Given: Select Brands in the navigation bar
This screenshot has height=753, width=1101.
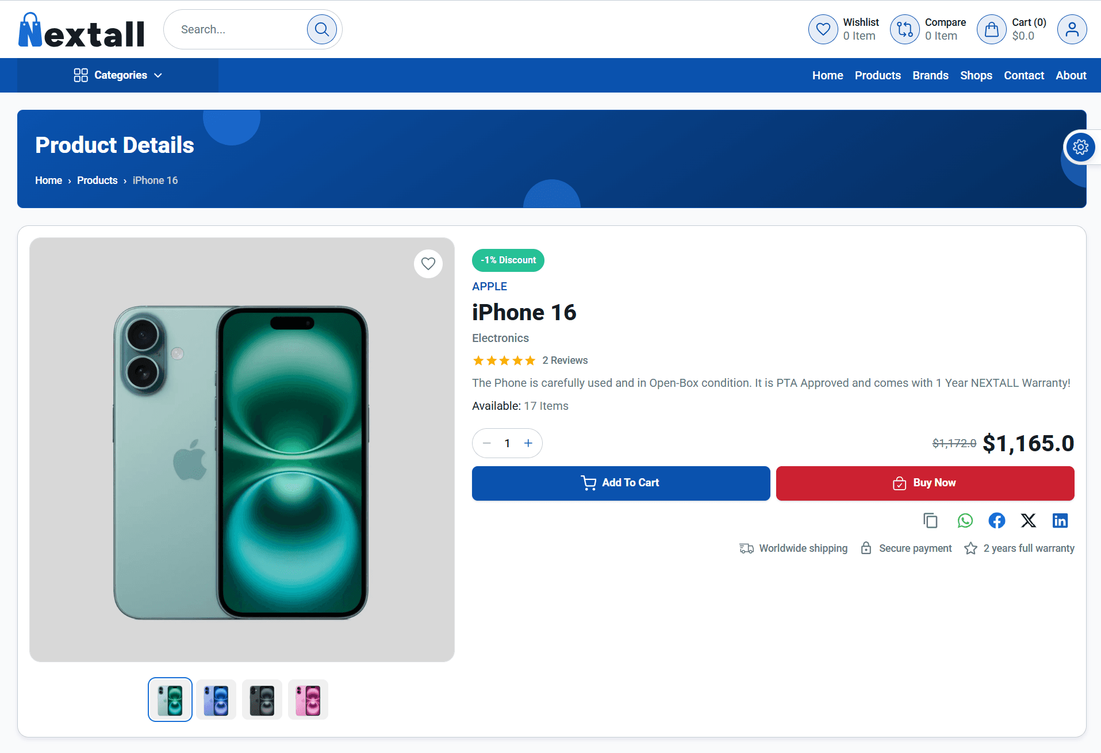Looking at the screenshot, I should point(930,75).
